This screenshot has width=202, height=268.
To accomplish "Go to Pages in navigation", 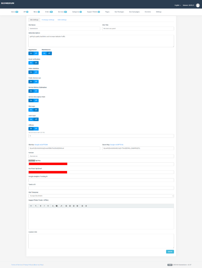I will pos(107,12).
